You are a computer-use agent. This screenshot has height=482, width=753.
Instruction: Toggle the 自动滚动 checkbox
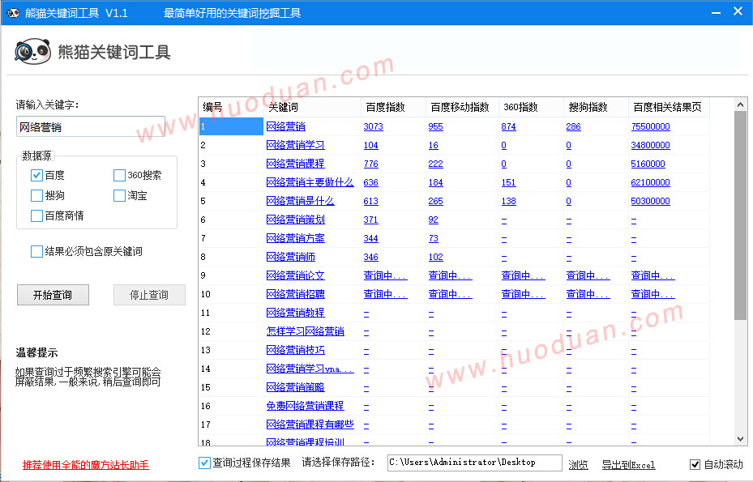[695, 464]
